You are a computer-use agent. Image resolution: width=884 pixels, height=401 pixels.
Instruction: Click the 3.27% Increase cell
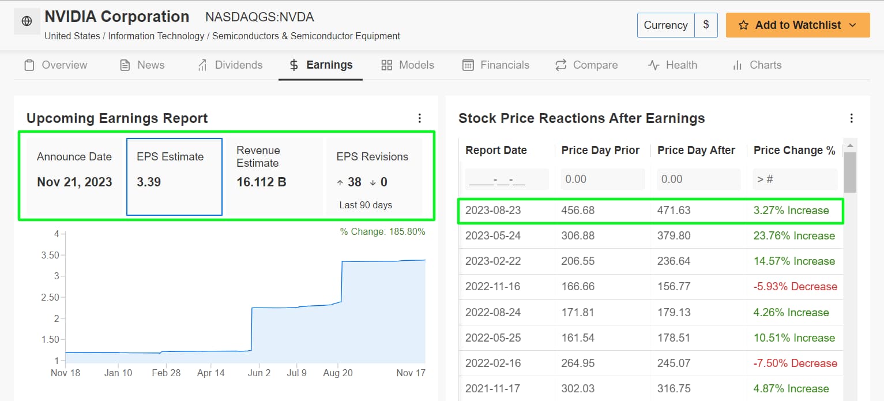pyautogui.click(x=791, y=211)
